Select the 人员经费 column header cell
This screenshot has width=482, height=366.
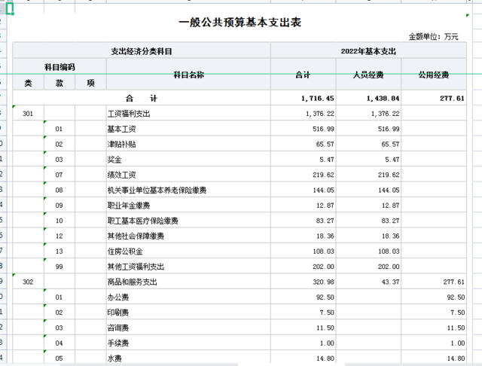[x=368, y=75]
